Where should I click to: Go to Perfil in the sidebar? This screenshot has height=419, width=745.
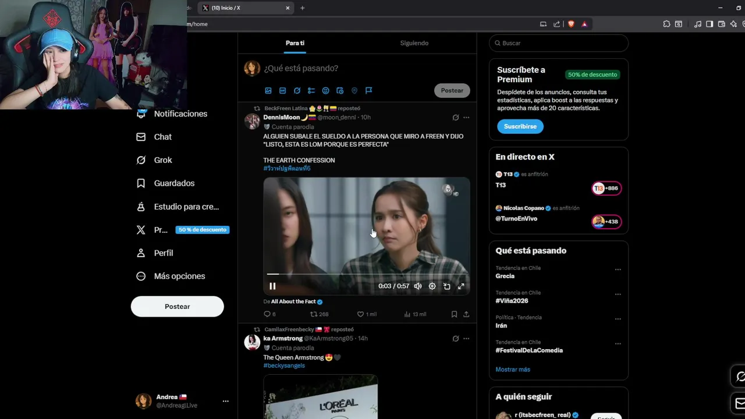point(155,253)
